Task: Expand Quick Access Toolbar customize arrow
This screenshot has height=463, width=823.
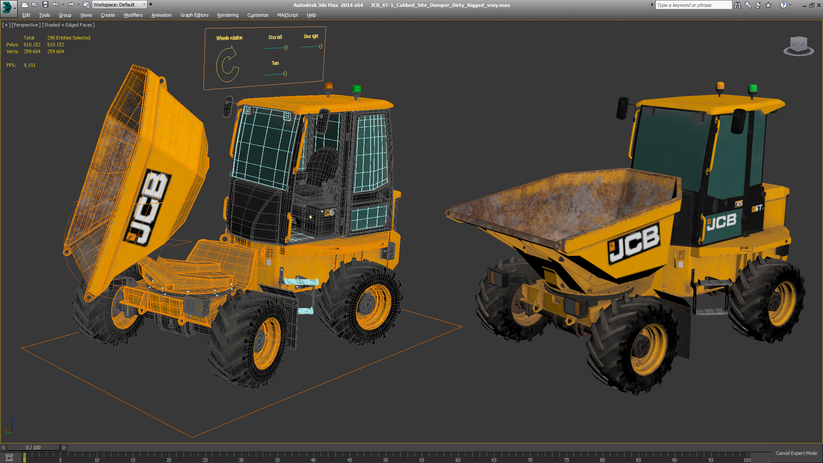Action: tap(150, 5)
